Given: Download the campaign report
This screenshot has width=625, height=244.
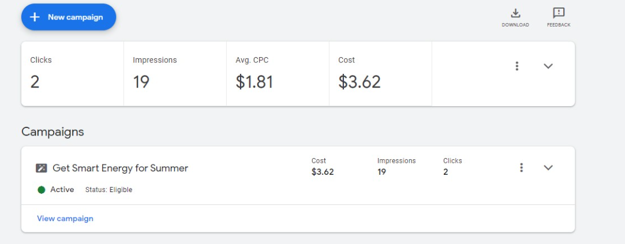Looking at the screenshot, I should click(x=515, y=17).
